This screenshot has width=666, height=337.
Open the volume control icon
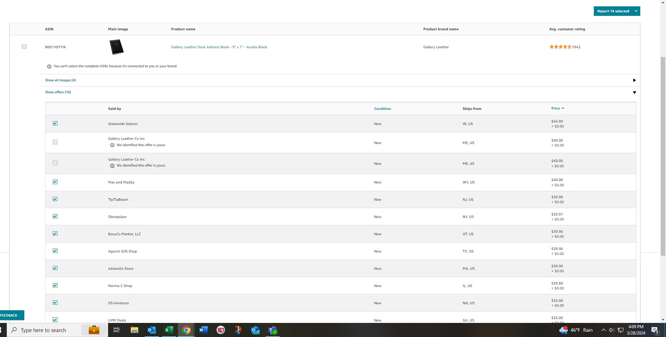(612, 330)
